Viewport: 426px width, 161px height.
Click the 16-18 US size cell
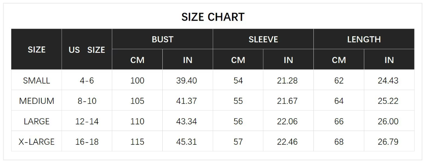(x=87, y=141)
